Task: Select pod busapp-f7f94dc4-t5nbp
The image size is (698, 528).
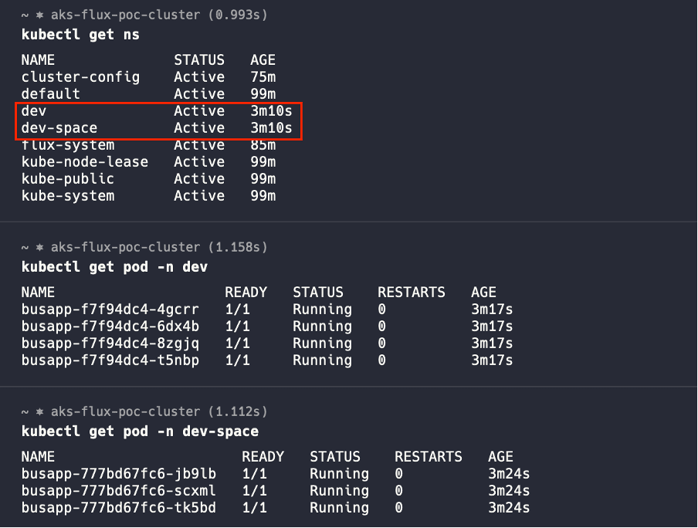Action: [x=110, y=360]
